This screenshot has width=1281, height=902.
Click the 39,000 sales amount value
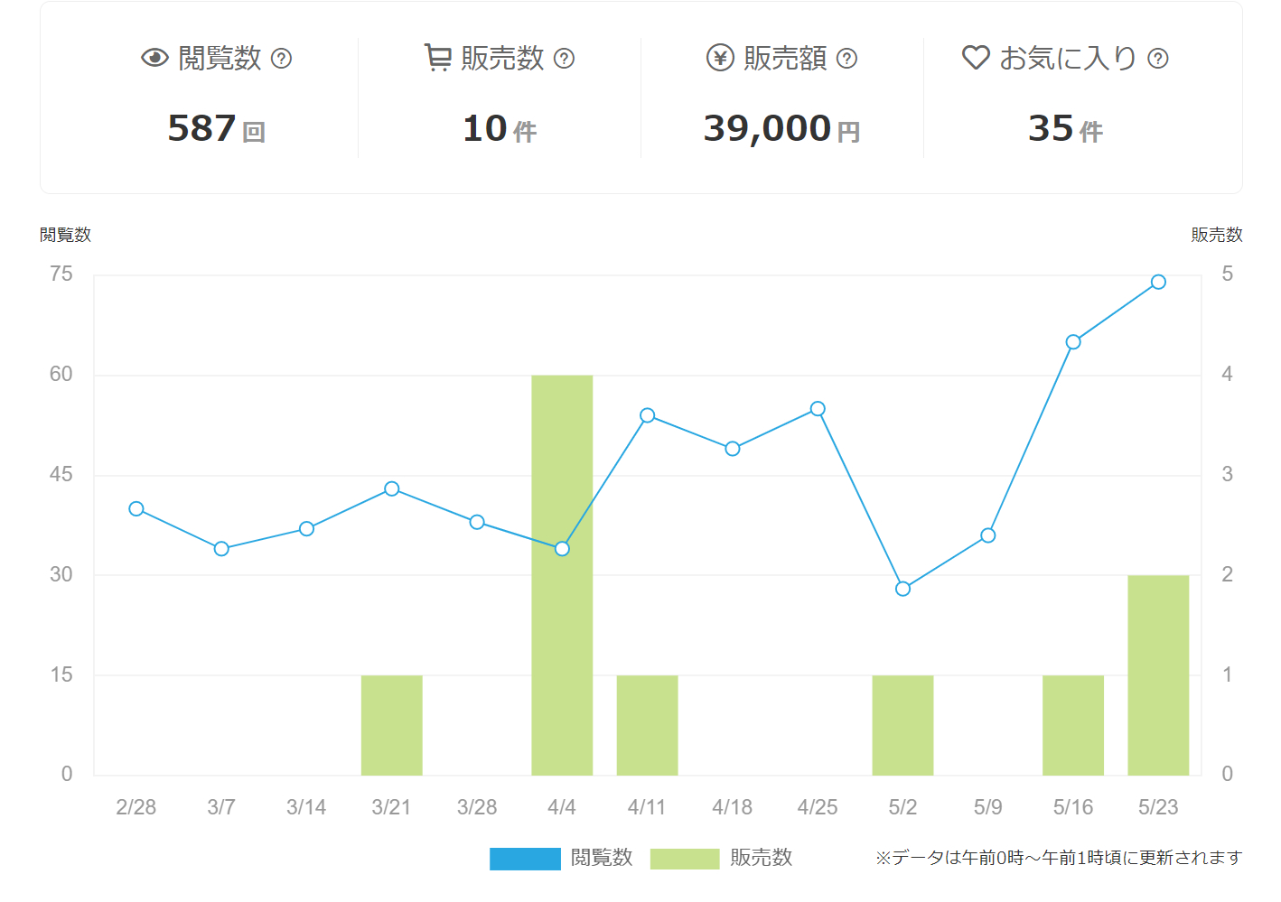(x=767, y=128)
